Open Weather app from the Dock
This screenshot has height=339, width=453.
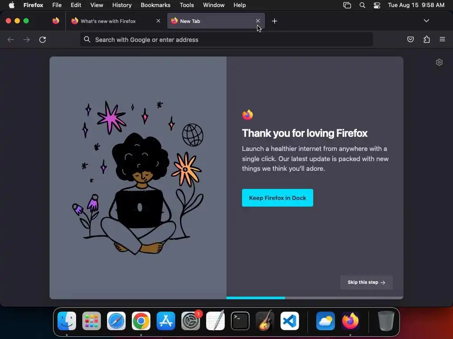(x=325, y=320)
